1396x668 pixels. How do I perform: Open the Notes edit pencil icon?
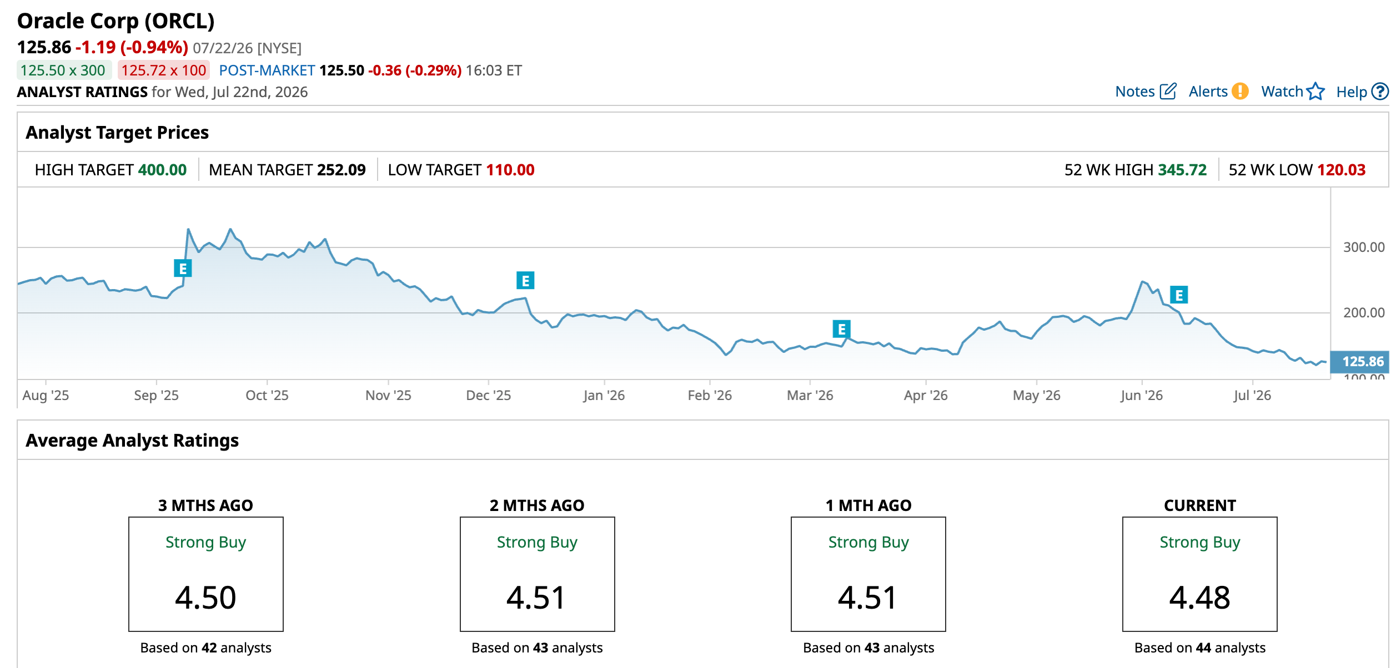point(1168,92)
